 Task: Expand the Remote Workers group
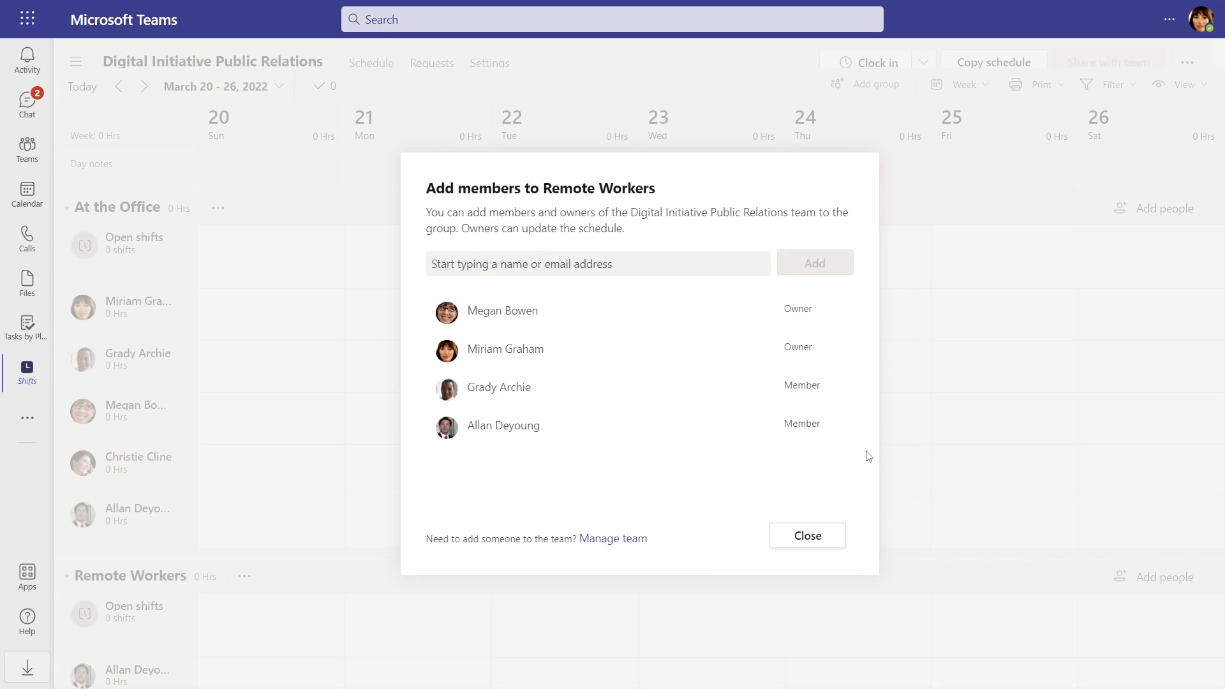67,575
